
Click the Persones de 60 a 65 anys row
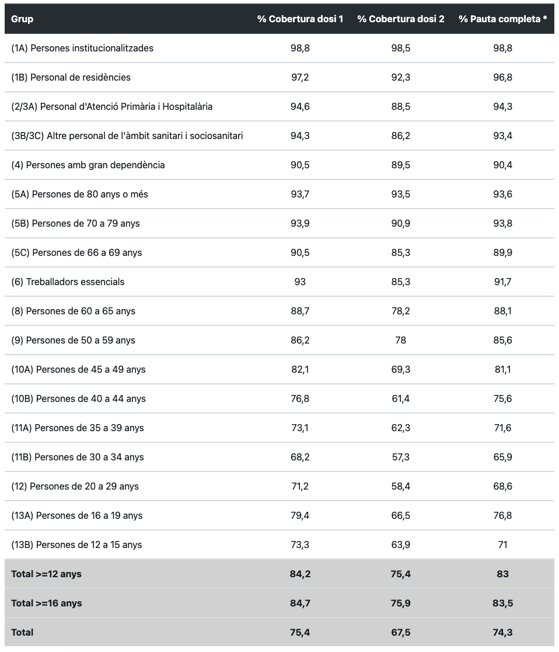tap(279, 311)
